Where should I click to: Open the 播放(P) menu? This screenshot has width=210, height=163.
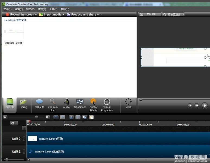(x=42, y=9)
